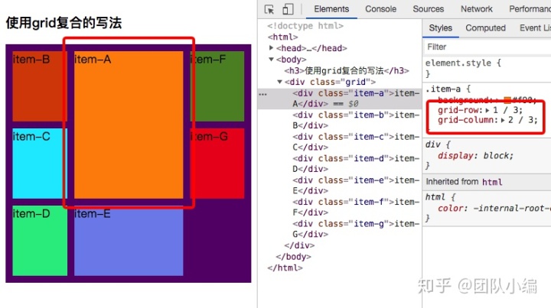Select the h3 heading node in DOM tree
The height and width of the screenshot is (308, 551).
pos(347,70)
